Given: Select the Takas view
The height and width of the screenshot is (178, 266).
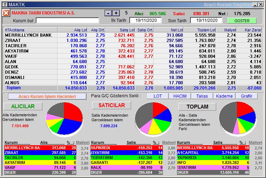Looking at the screenshot, I should point(202,96).
